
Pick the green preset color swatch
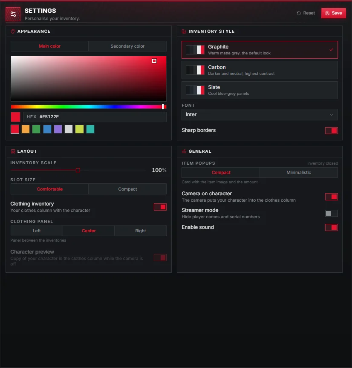click(x=36, y=129)
